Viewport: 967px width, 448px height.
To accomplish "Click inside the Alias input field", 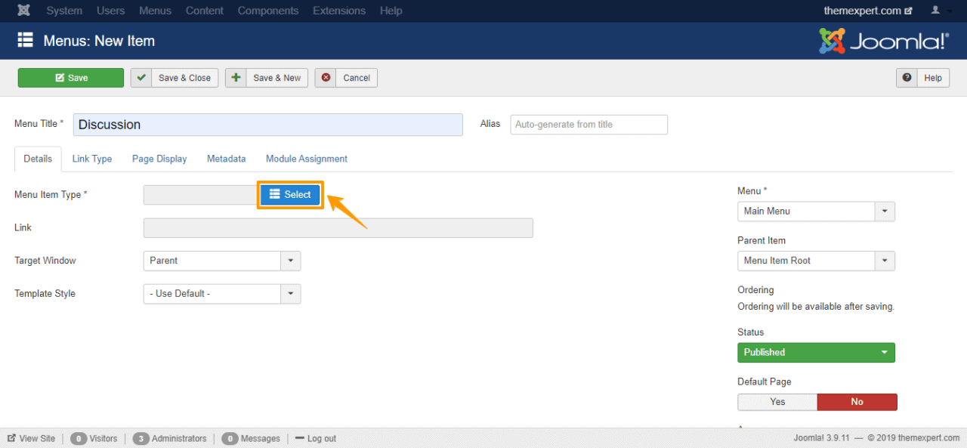I will (x=589, y=124).
